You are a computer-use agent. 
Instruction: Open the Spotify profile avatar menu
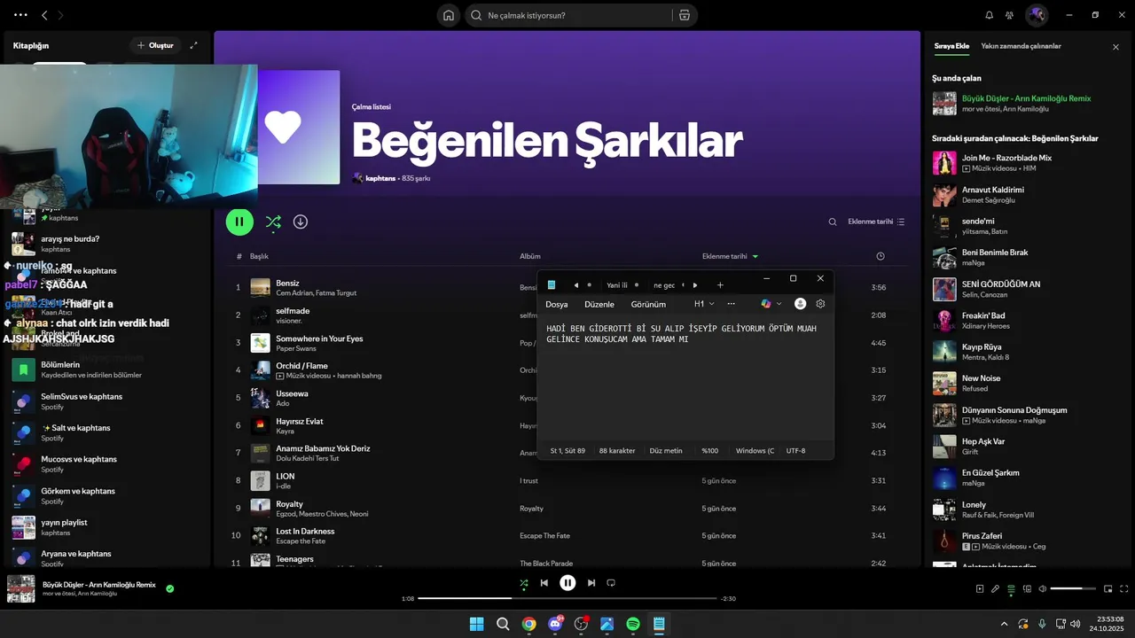(x=1036, y=15)
